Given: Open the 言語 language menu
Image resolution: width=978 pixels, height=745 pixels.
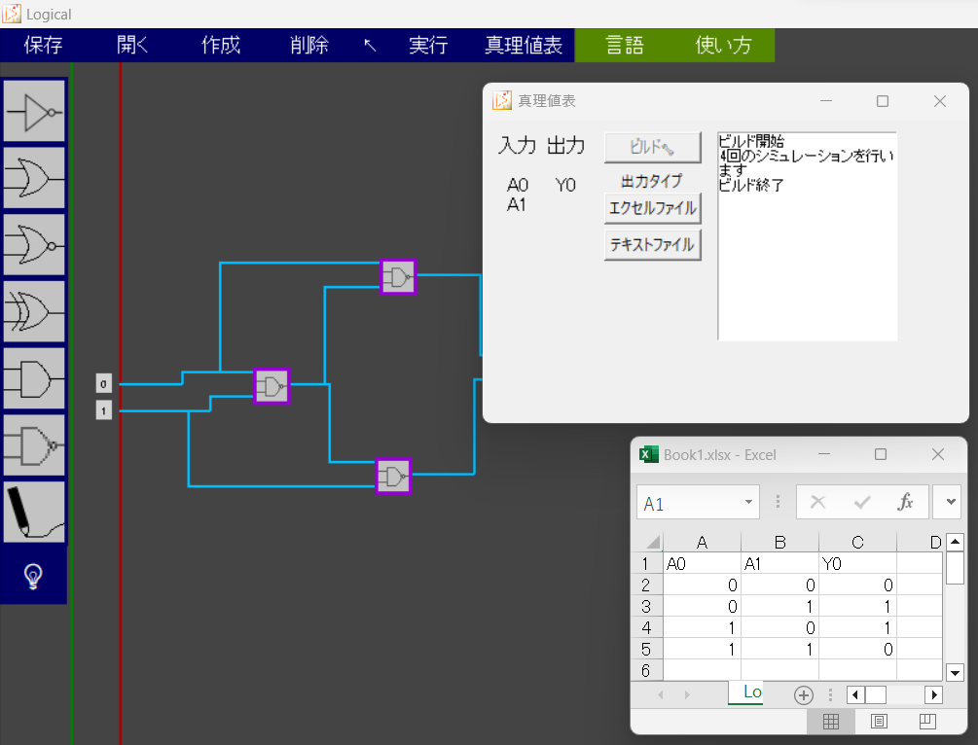Looking at the screenshot, I should pyautogui.click(x=624, y=45).
